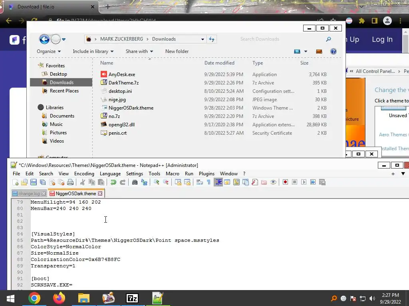Refresh the Downloads folder view
The width and height of the screenshot is (409, 306).
(x=212, y=39)
